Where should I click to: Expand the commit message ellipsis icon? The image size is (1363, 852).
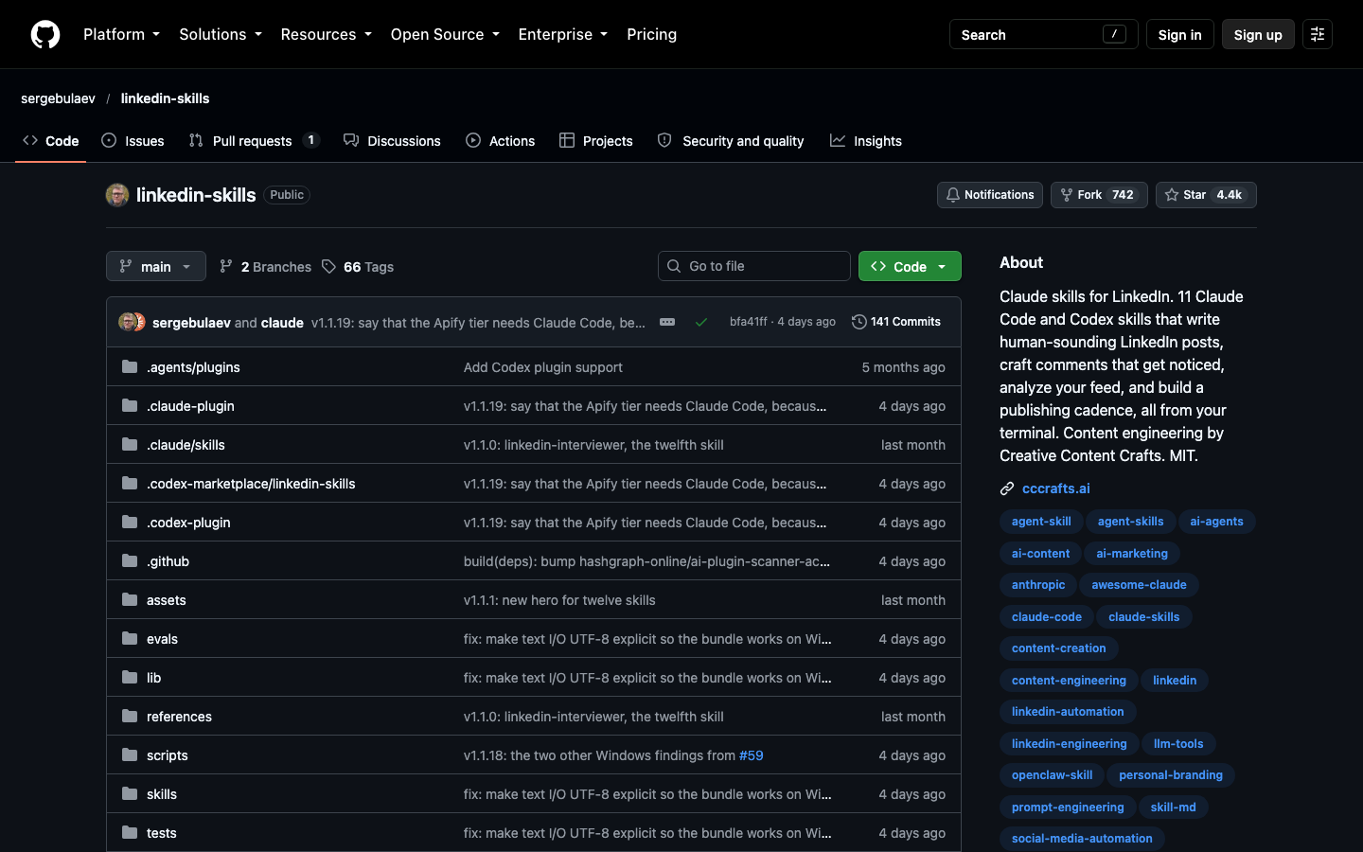click(x=667, y=322)
